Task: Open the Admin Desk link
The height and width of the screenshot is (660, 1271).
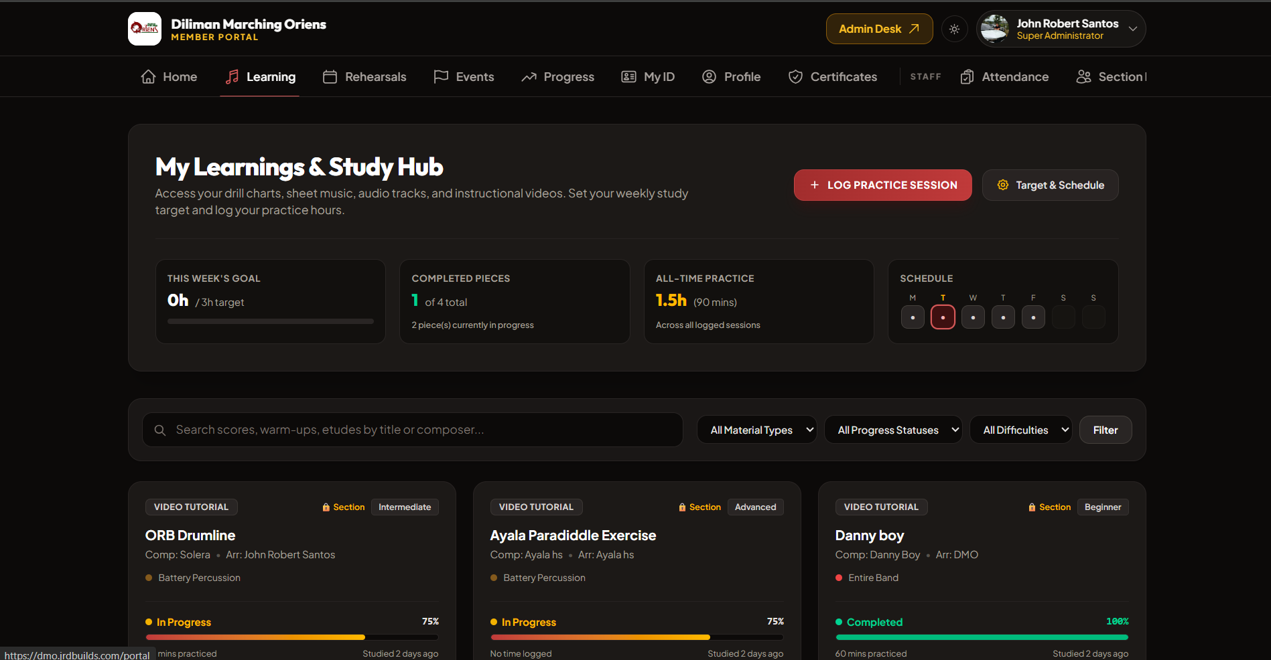Action: [x=879, y=29]
